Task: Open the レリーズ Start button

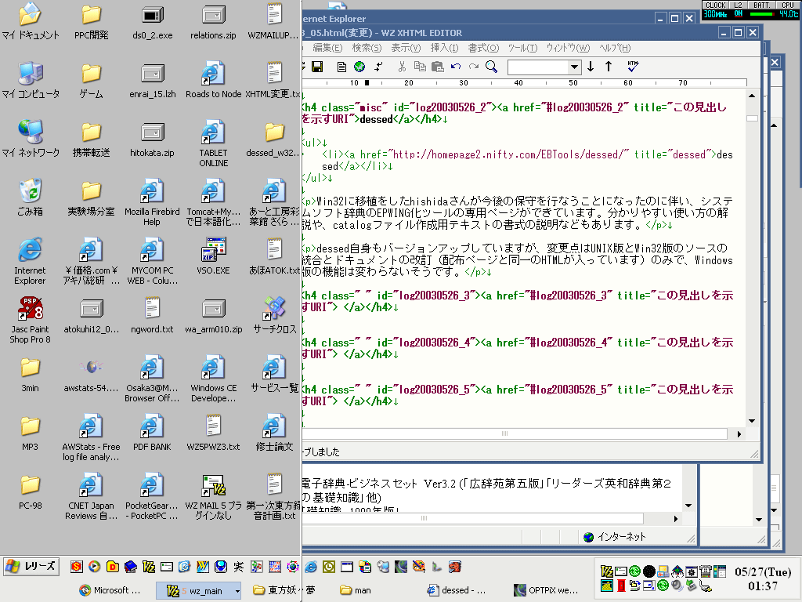Action: pyautogui.click(x=31, y=566)
